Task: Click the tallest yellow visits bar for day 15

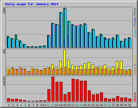Action: 64,58
